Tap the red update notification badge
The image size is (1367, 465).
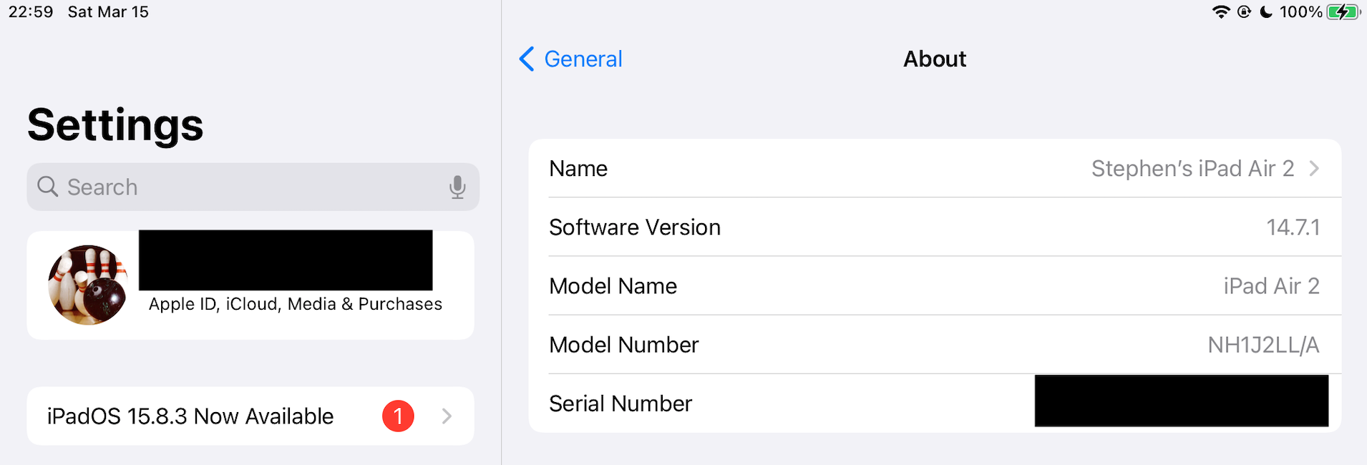[398, 416]
